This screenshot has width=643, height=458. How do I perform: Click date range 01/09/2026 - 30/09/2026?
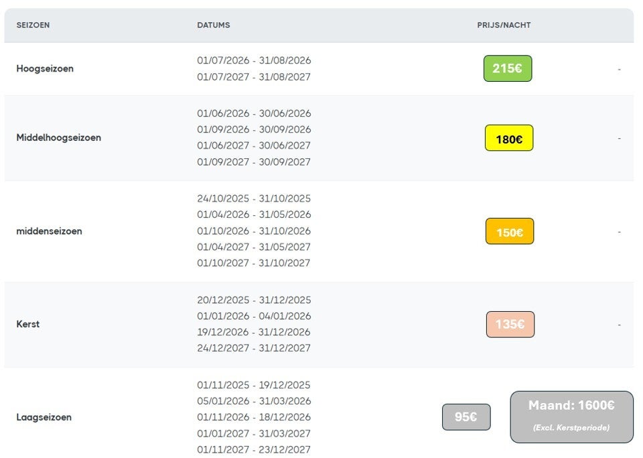254,129
